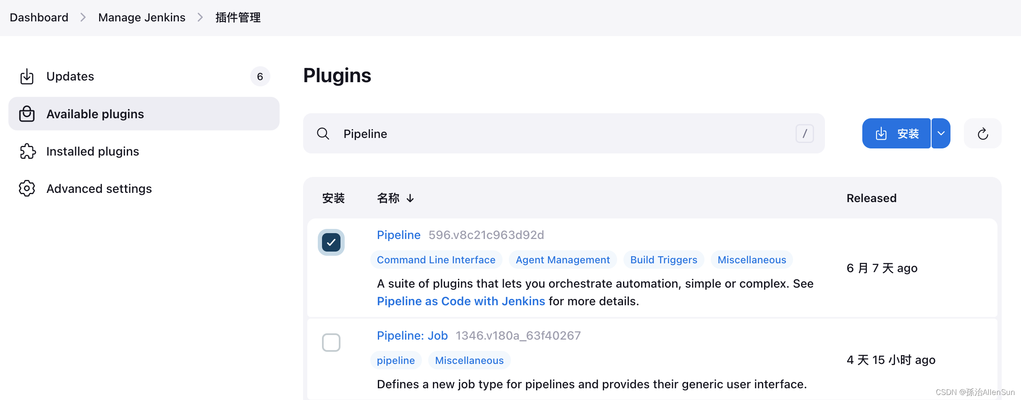The image size is (1021, 400).
Task: Go to Dashboard in the breadcrumb
Action: (x=39, y=17)
